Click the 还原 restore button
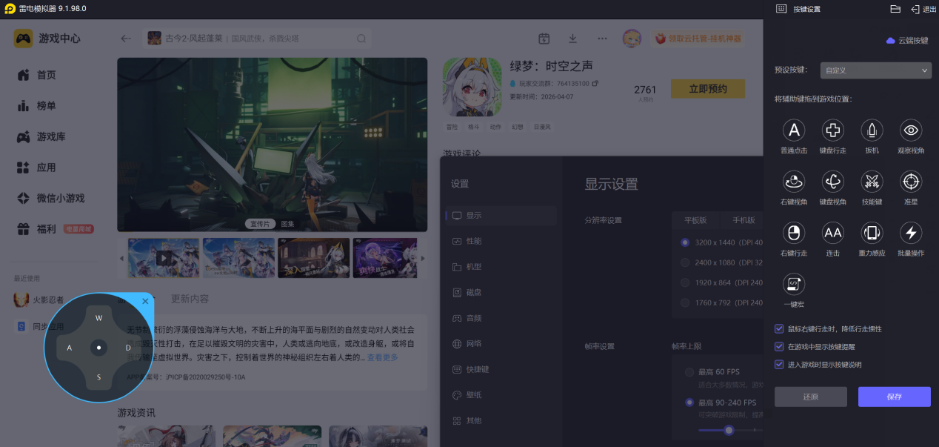939x447 pixels. coord(810,397)
